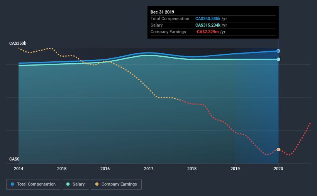Click the CA$350k y-axis label
Screen dimensions: 317x196
click(18, 43)
